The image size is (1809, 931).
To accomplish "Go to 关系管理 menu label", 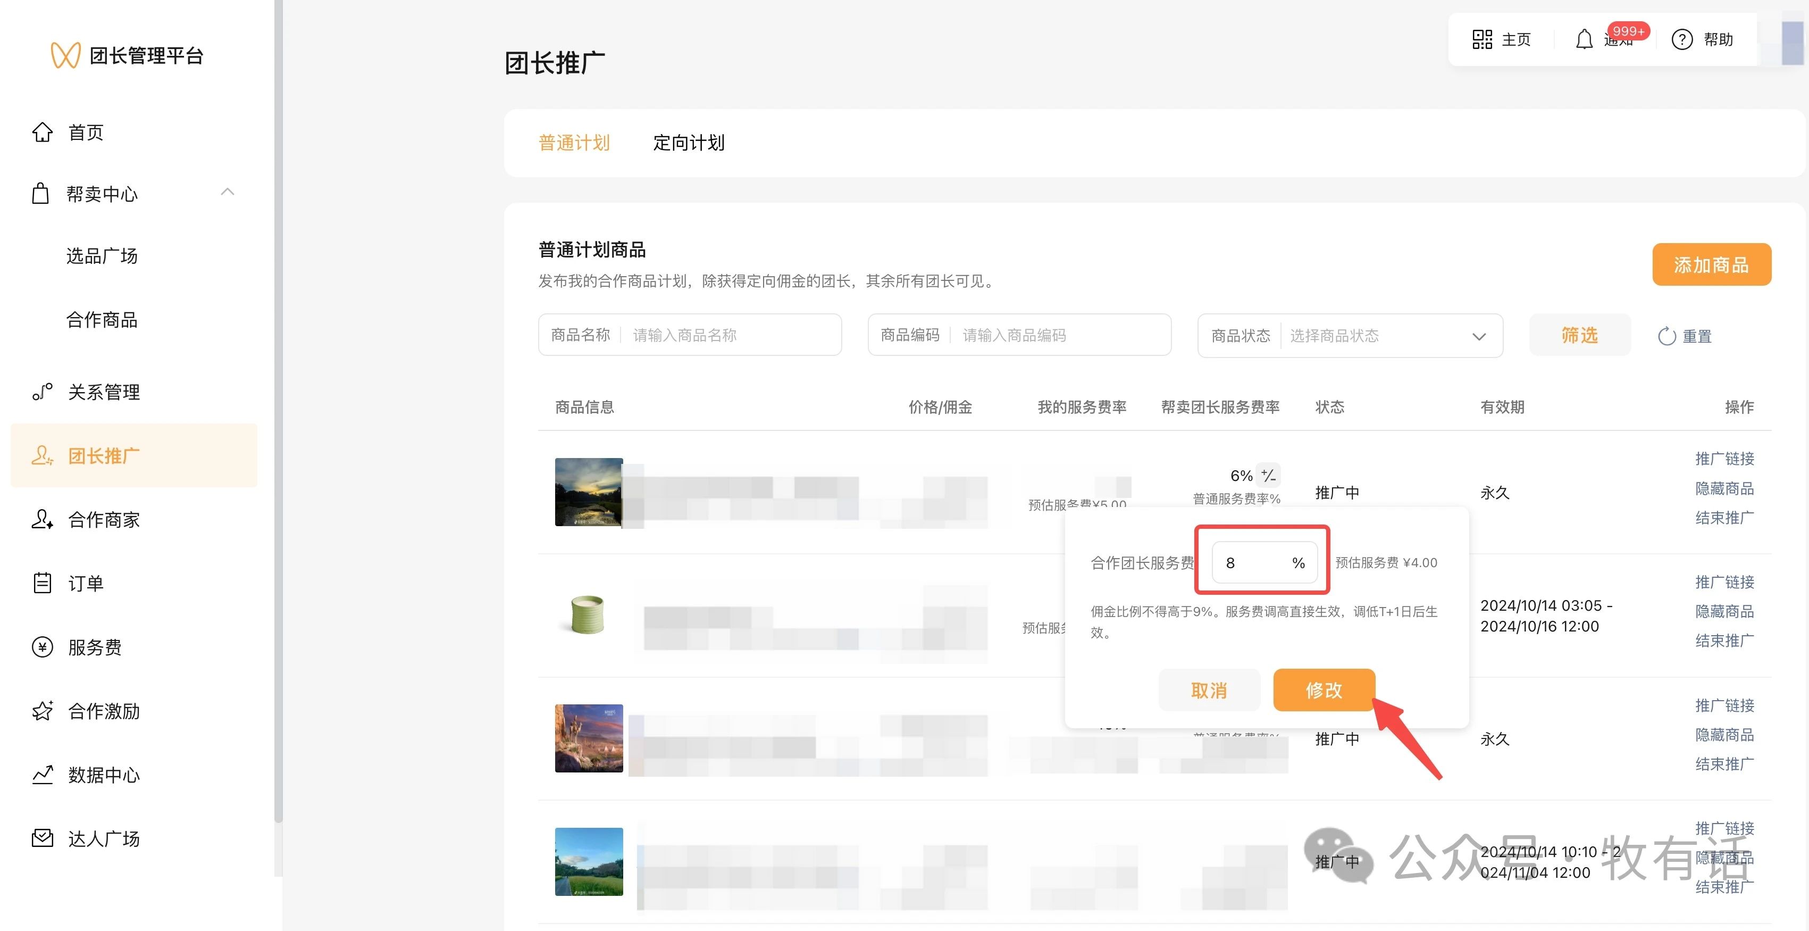I will click(104, 392).
